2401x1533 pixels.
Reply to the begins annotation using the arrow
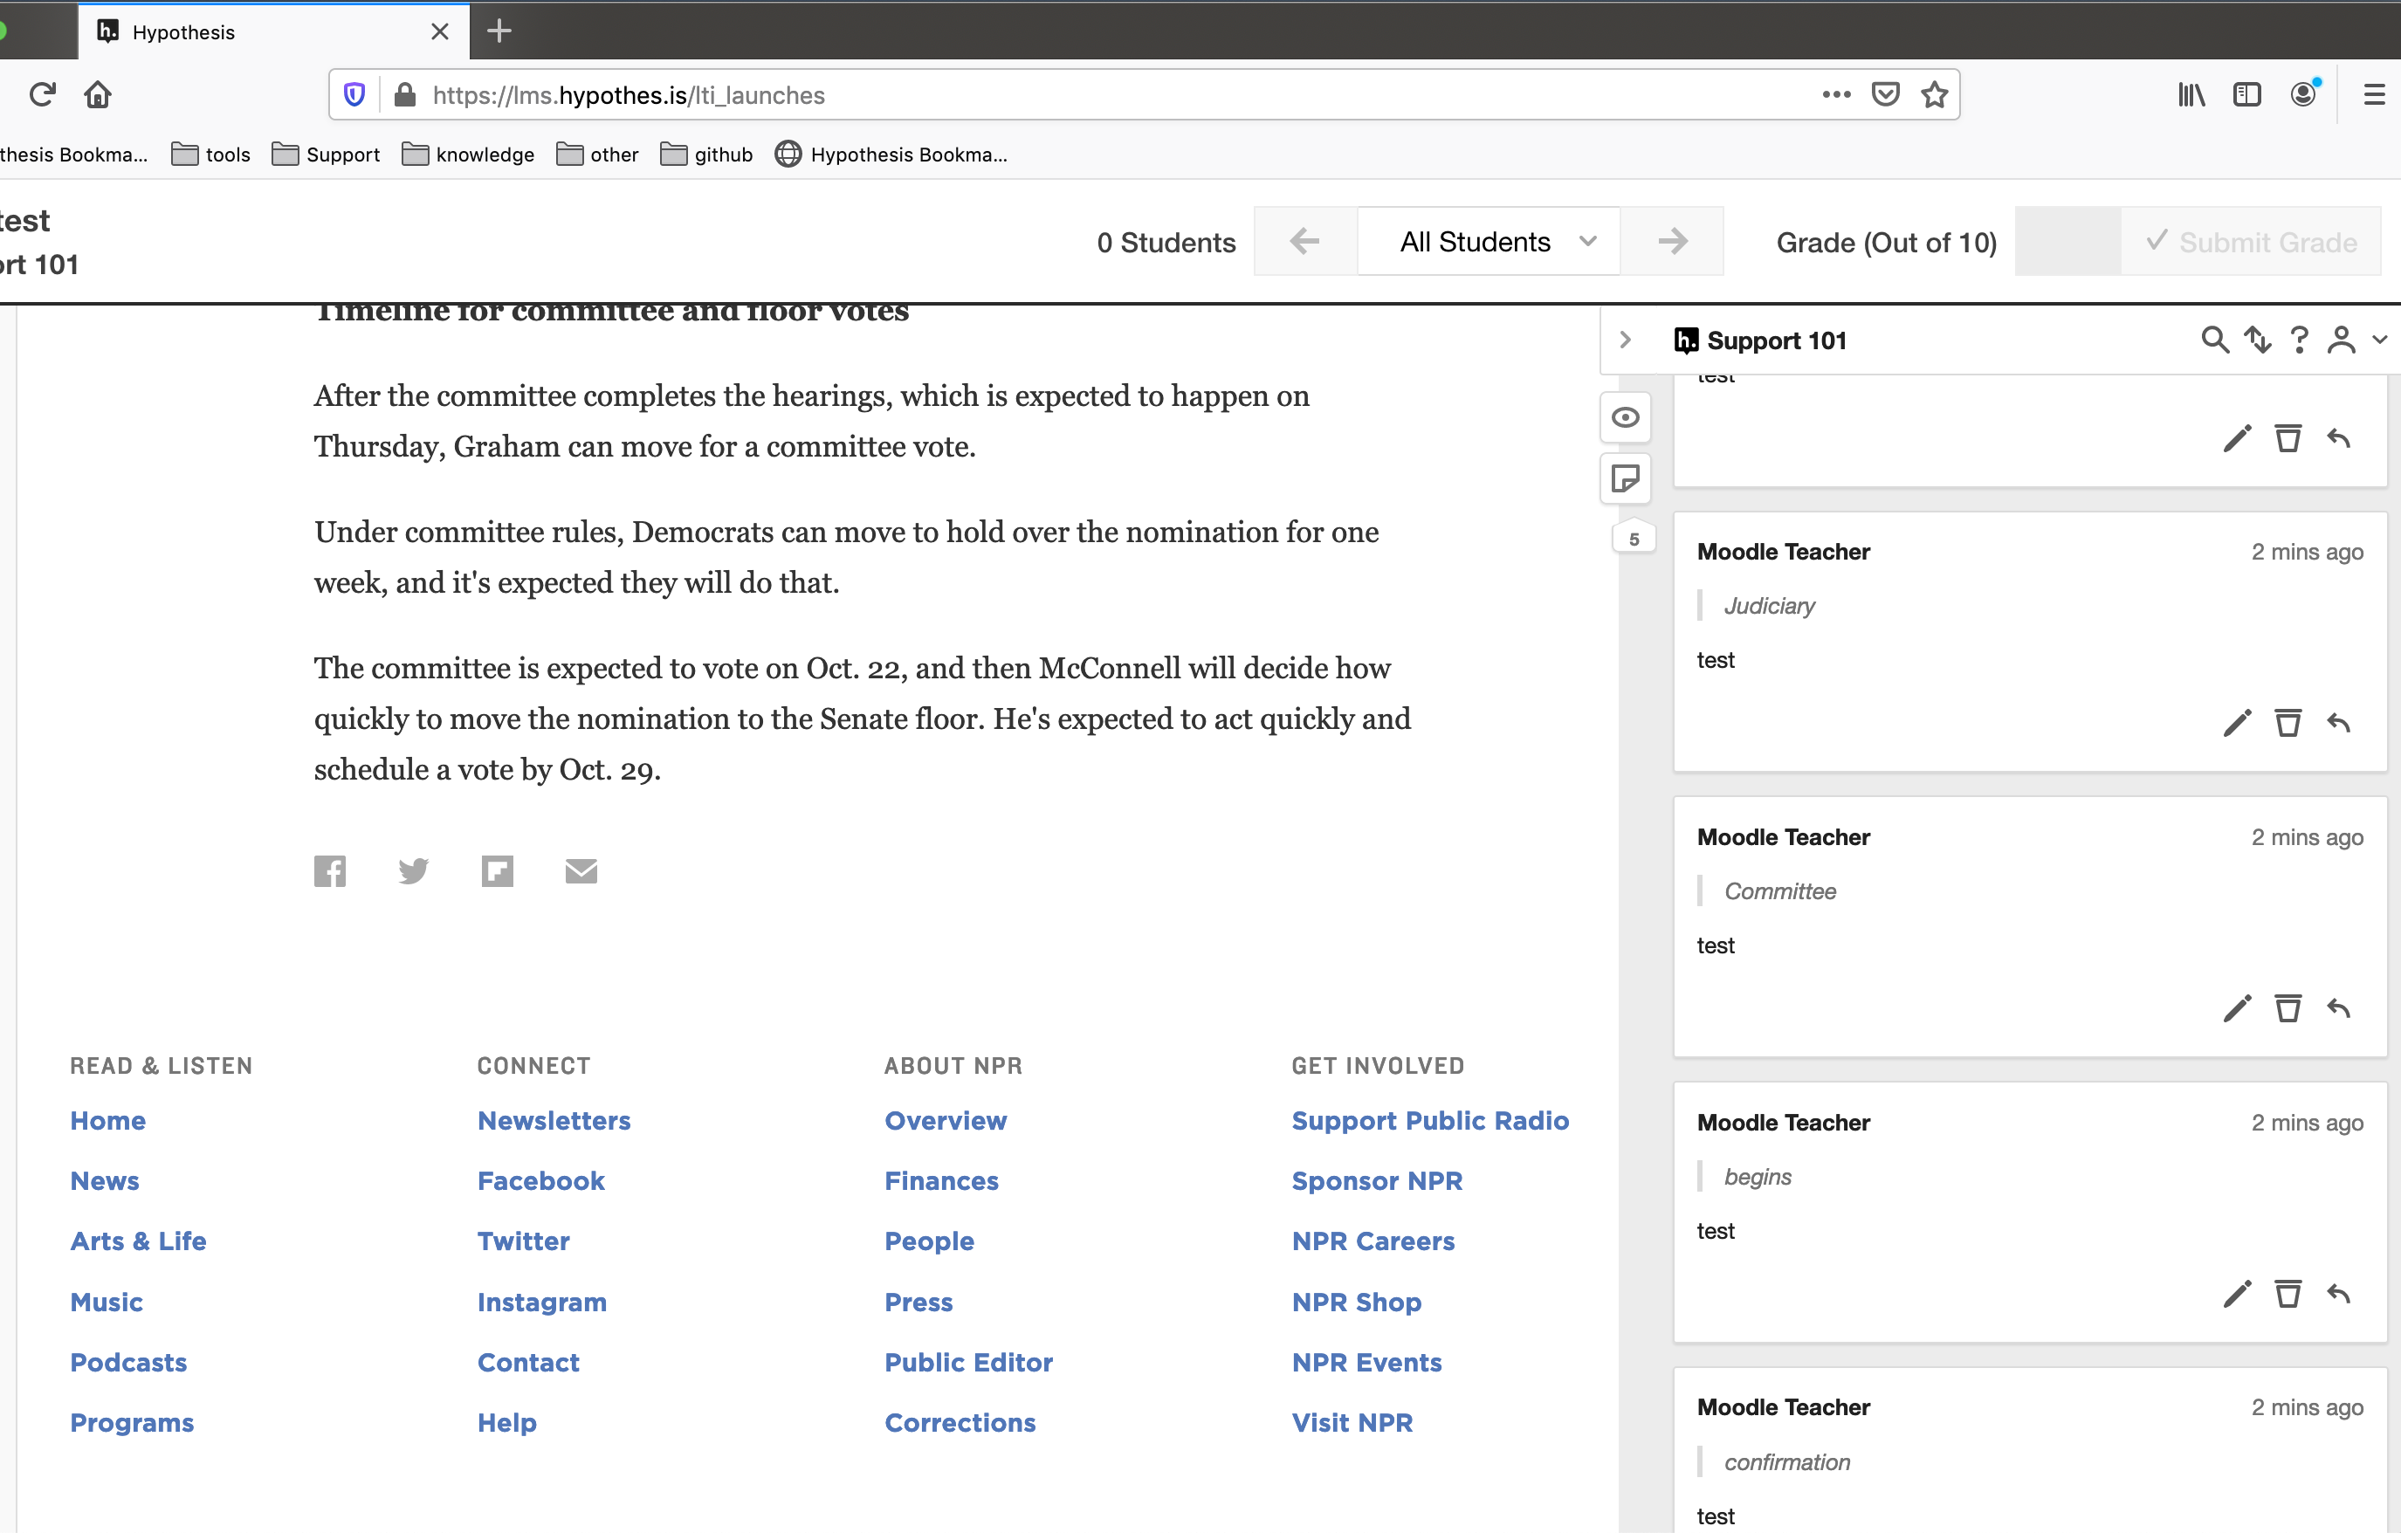(2340, 1294)
